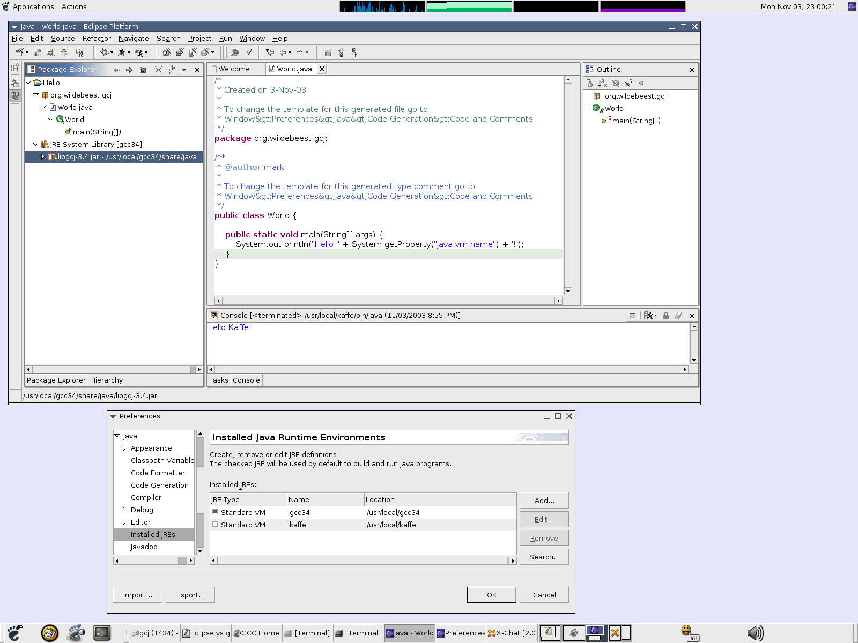
Task: Check the kaffe JRE checkbox
Action: 215,525
